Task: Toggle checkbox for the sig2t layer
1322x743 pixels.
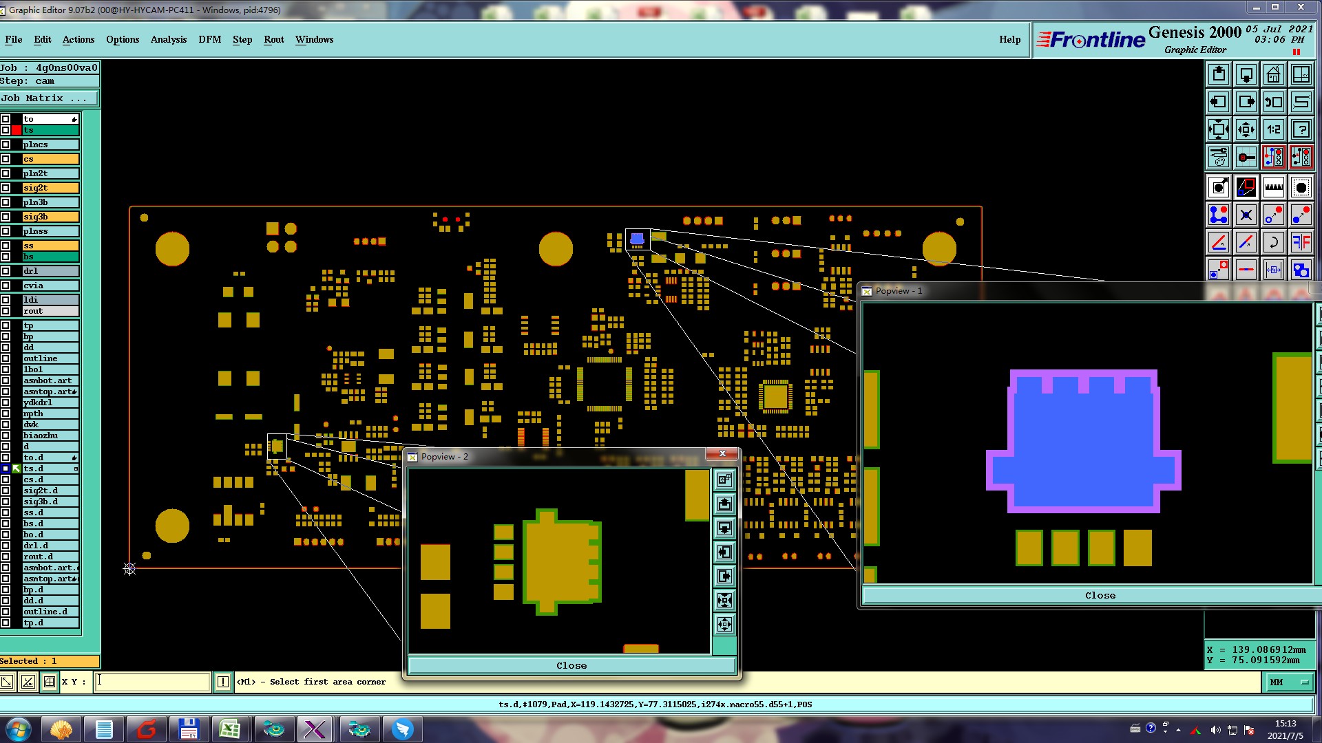Action: [6, 188]
